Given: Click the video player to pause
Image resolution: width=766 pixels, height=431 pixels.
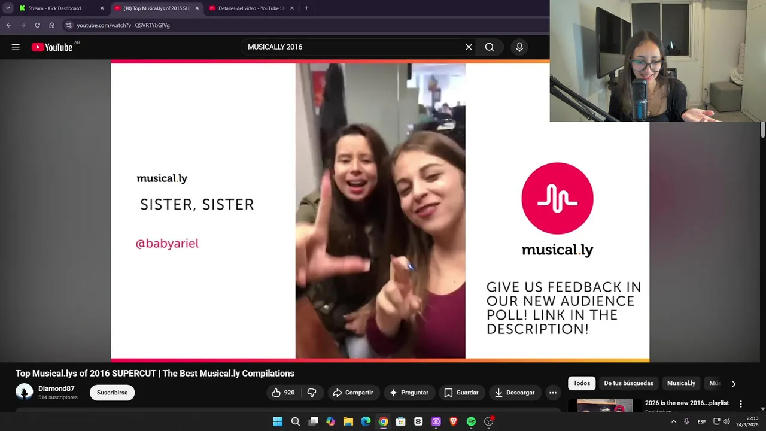Looking at the screenshot, I should point(380,211).
